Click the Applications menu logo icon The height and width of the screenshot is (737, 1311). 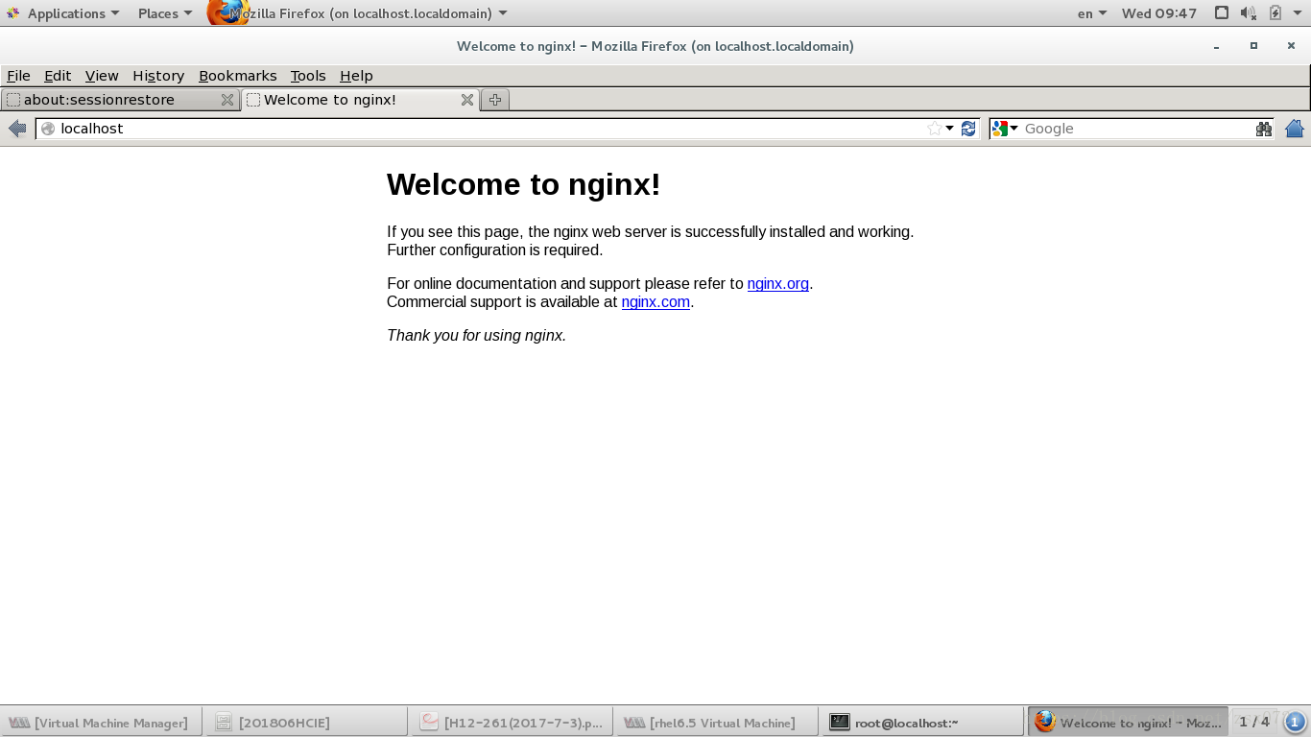pos(12,13)
